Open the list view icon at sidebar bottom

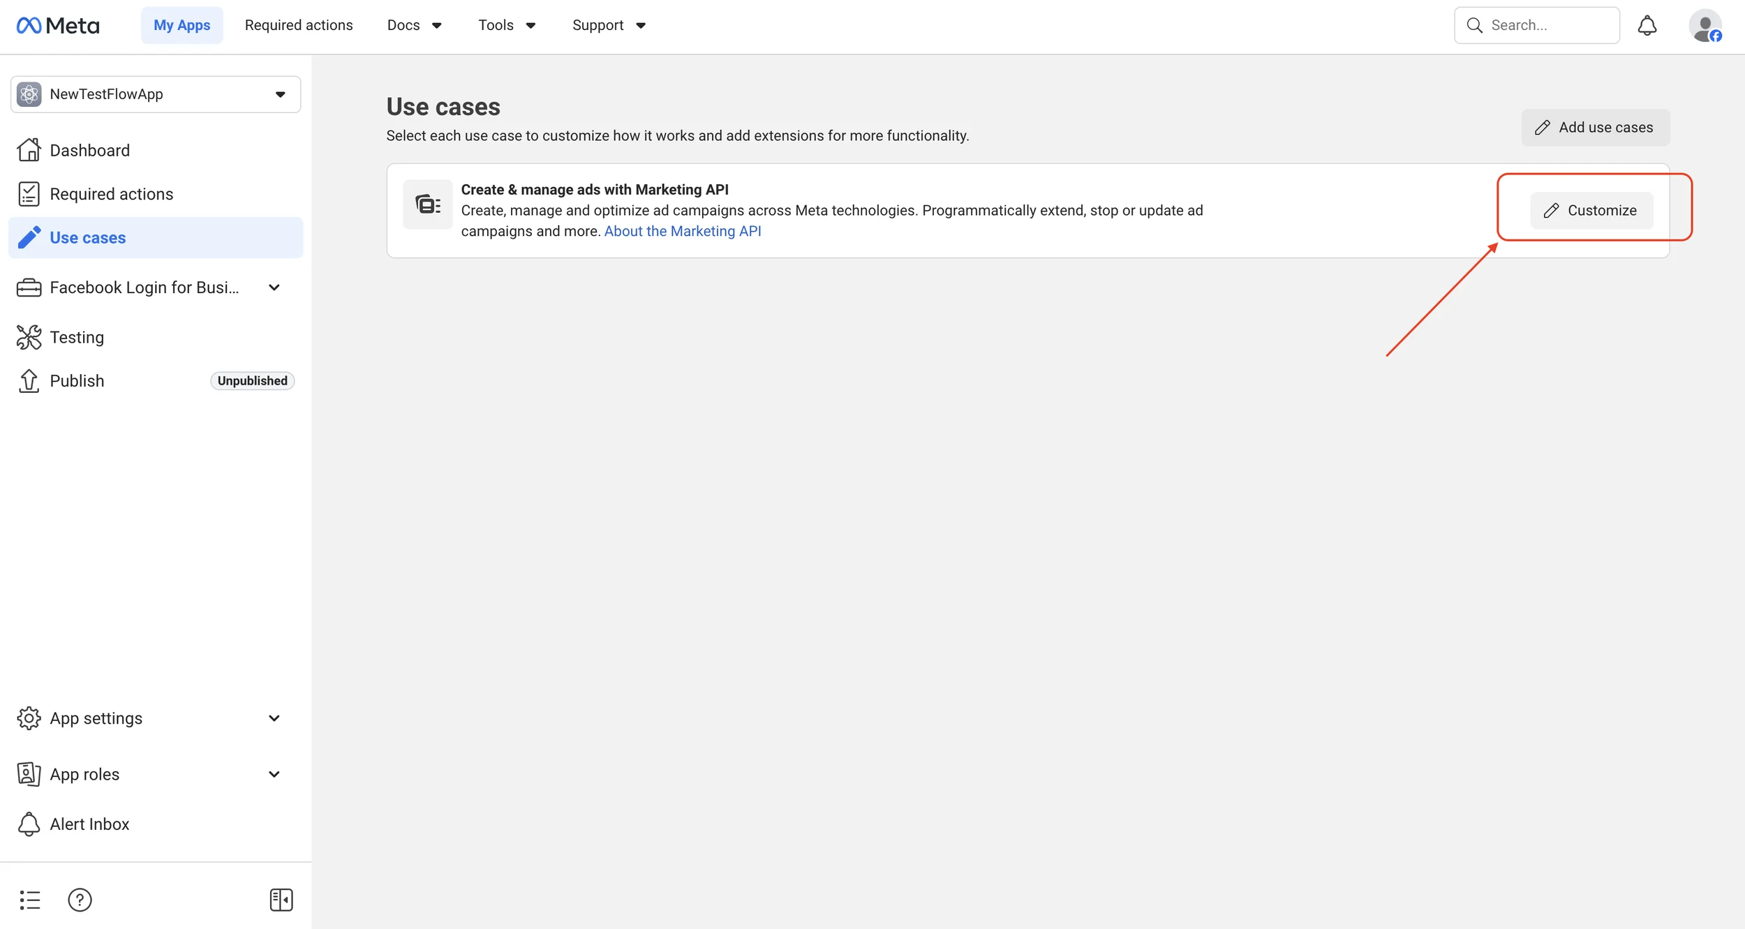tap(30, 900)
